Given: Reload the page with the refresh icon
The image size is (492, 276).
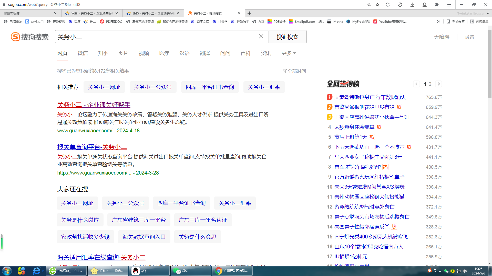Looking at the screenshot, I should tap(388, 5).
